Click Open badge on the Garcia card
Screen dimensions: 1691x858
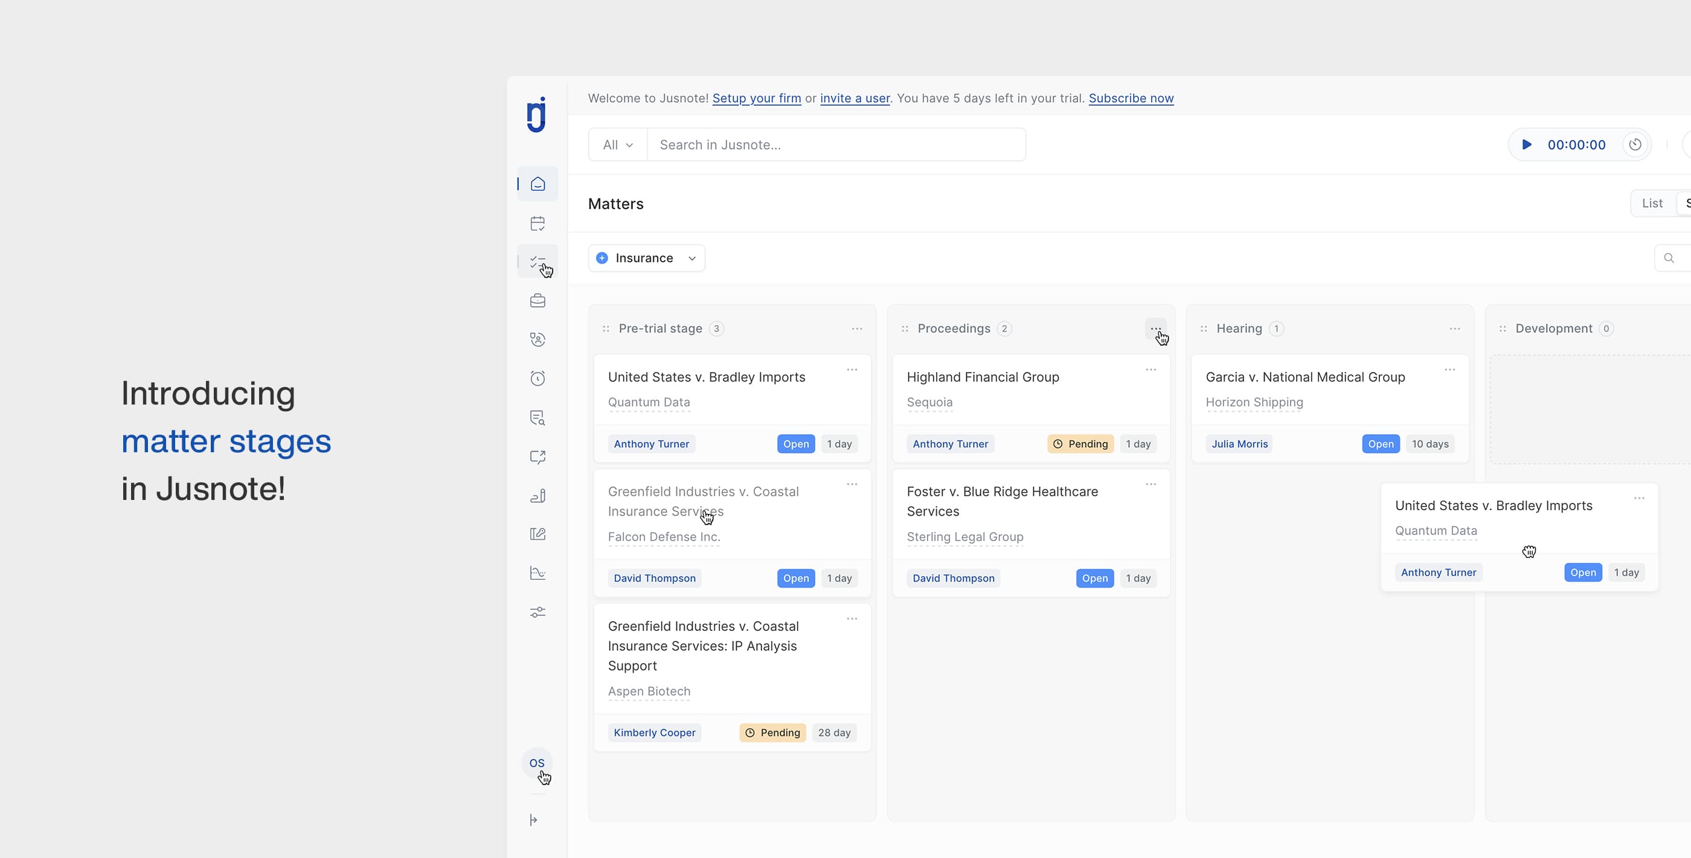[1381, 444]
